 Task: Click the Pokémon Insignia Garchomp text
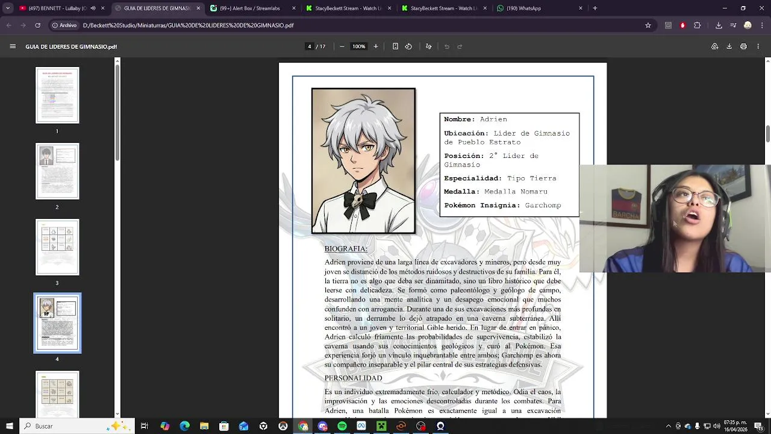pyautogui.click(x=502, y=206)
